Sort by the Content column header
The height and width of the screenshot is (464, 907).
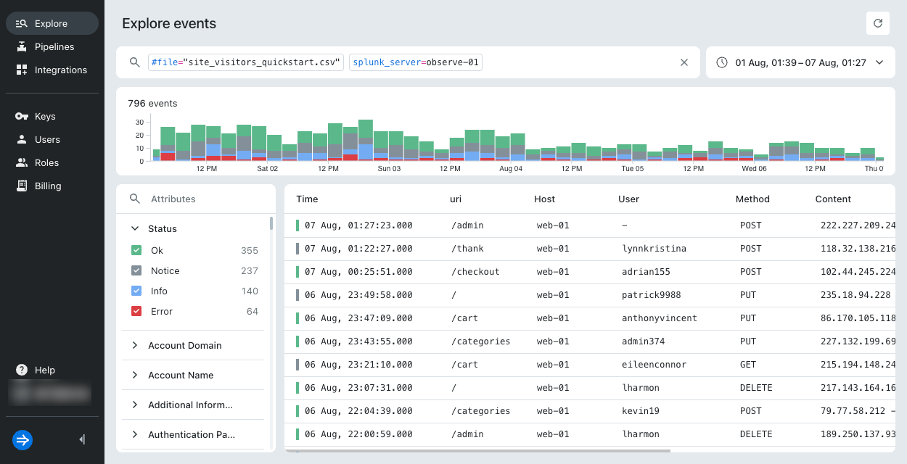(833, 199)
